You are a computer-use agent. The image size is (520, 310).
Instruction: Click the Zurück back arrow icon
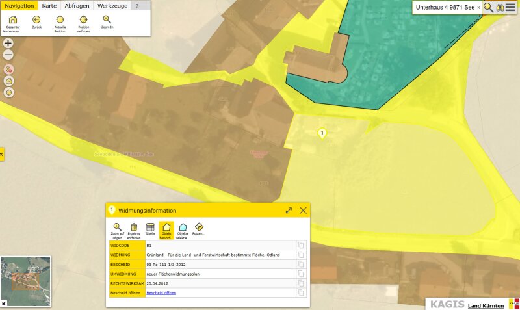click(x=36, y=20)
